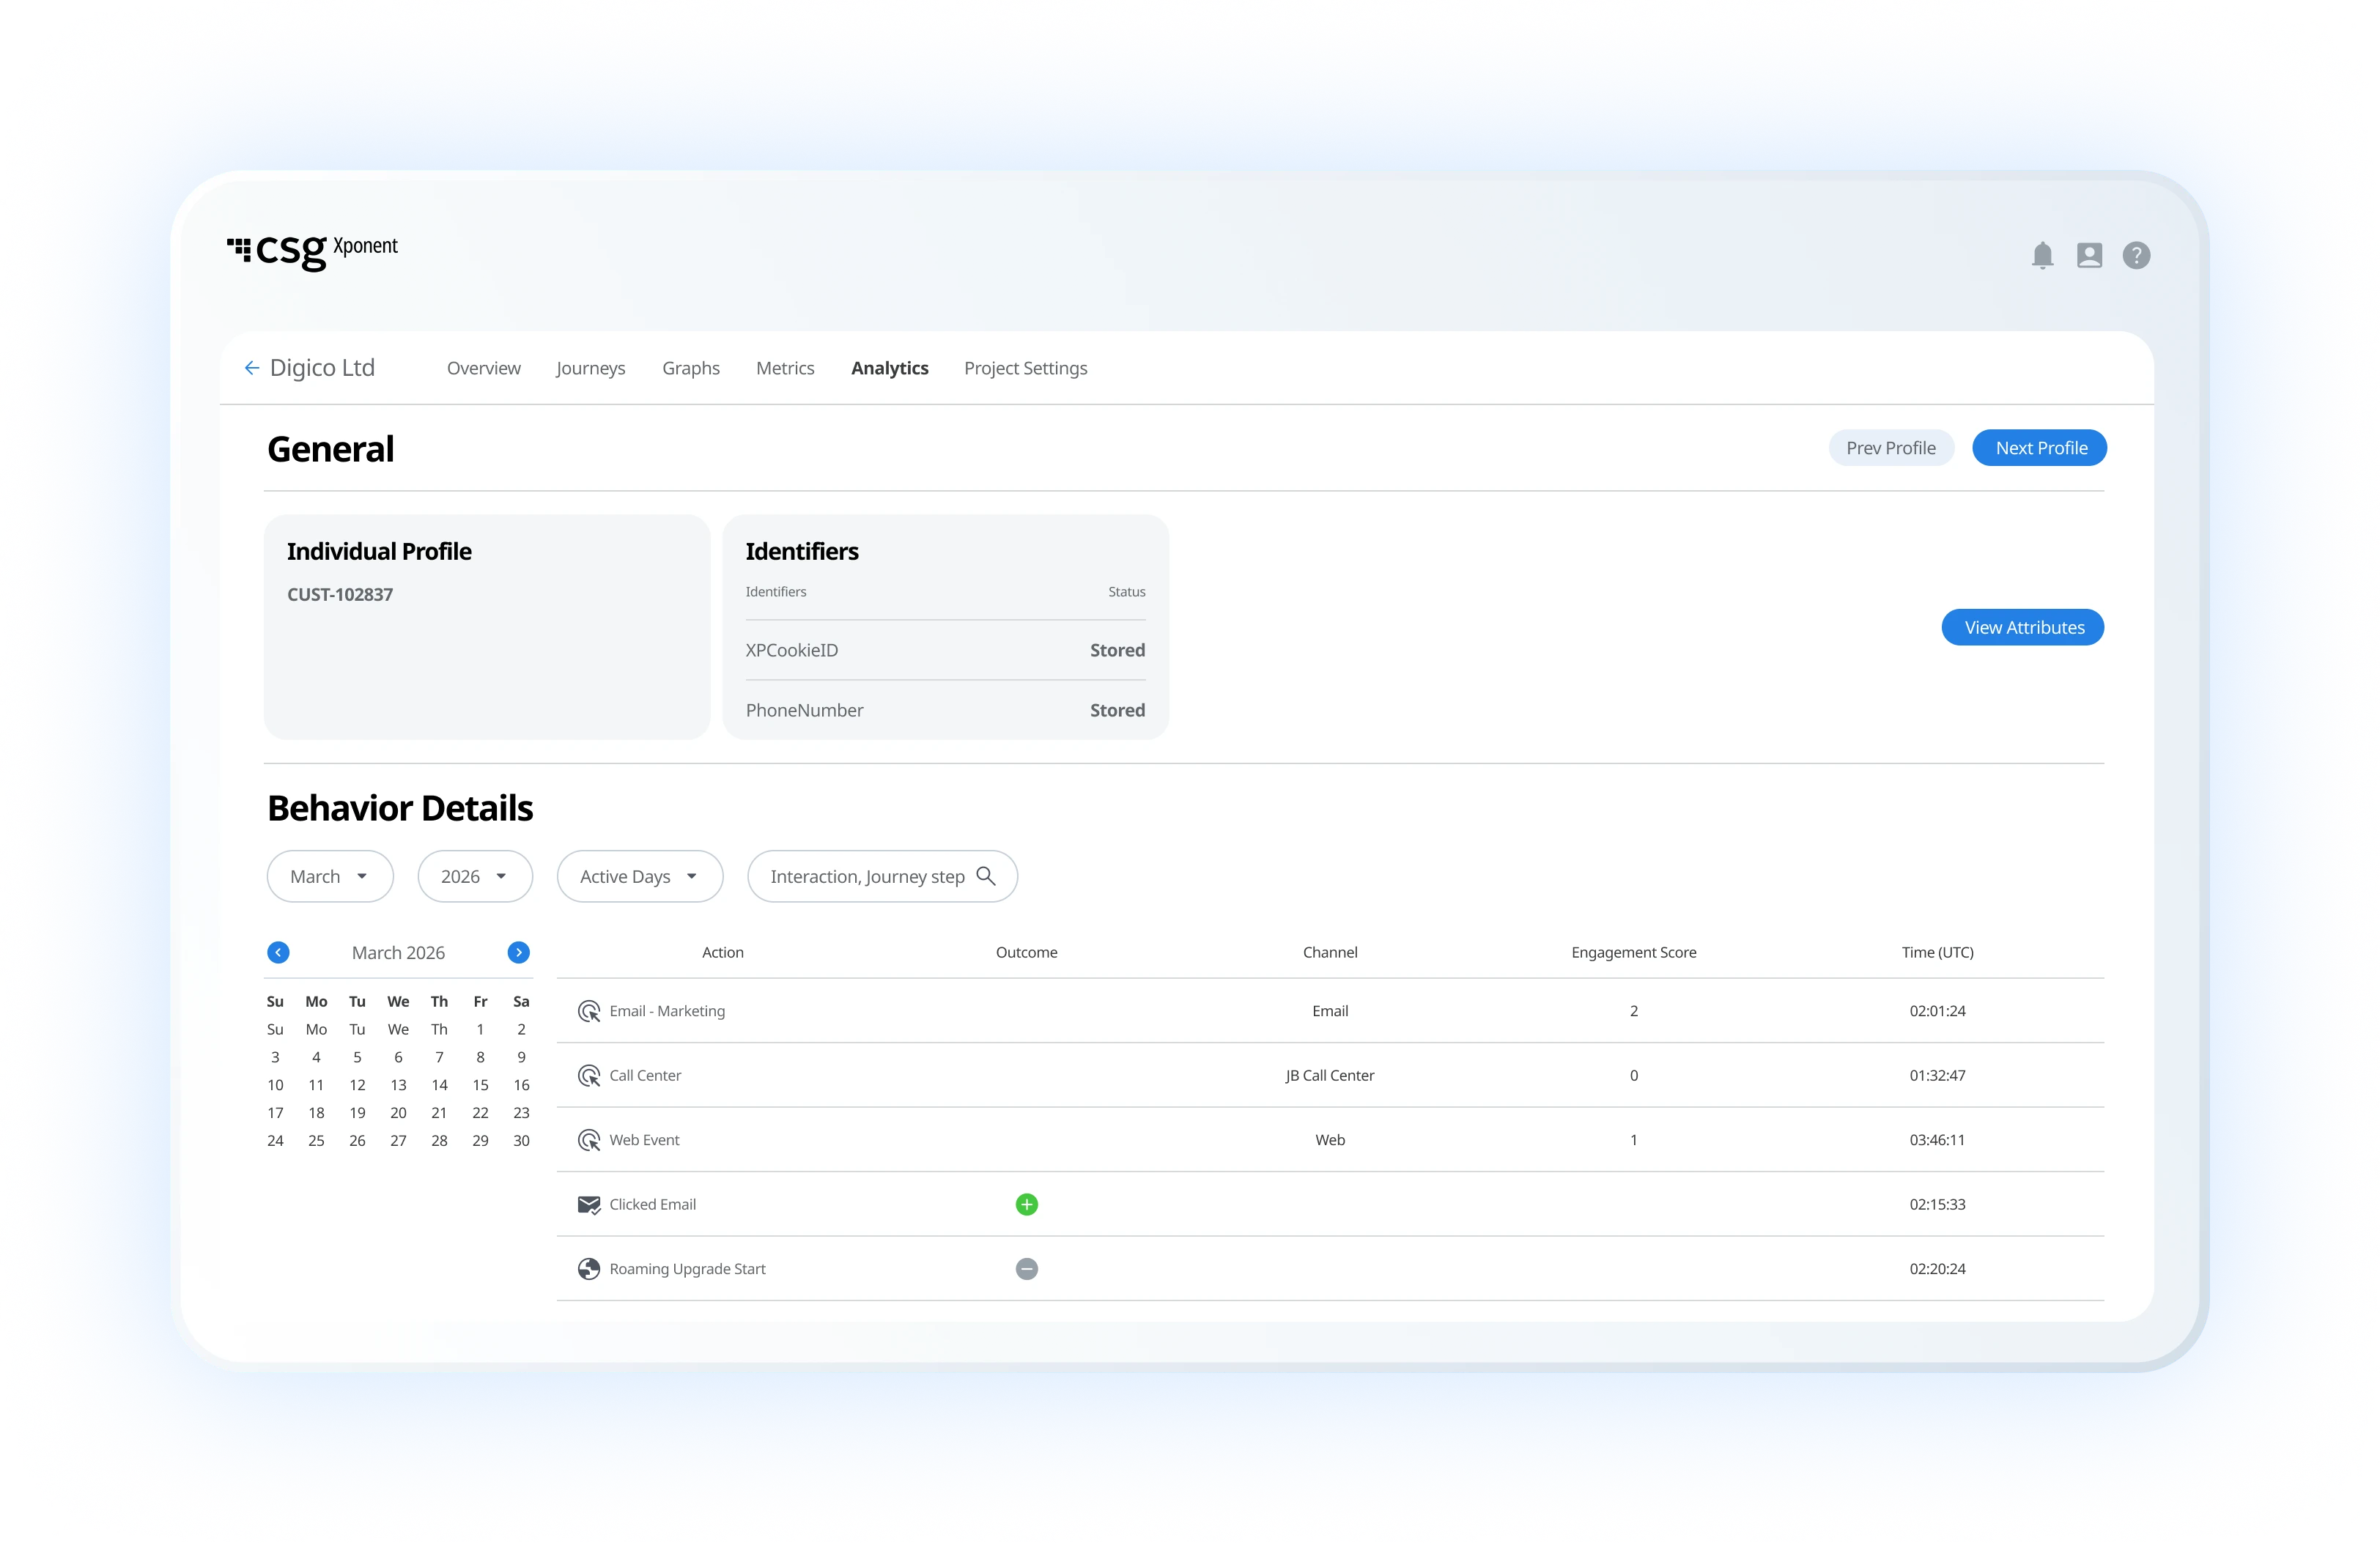Image resolution: width=2380 pixels, height=1543 pixels.
Task: Click the March 2026 calendar title
Action: click(398, 952)
